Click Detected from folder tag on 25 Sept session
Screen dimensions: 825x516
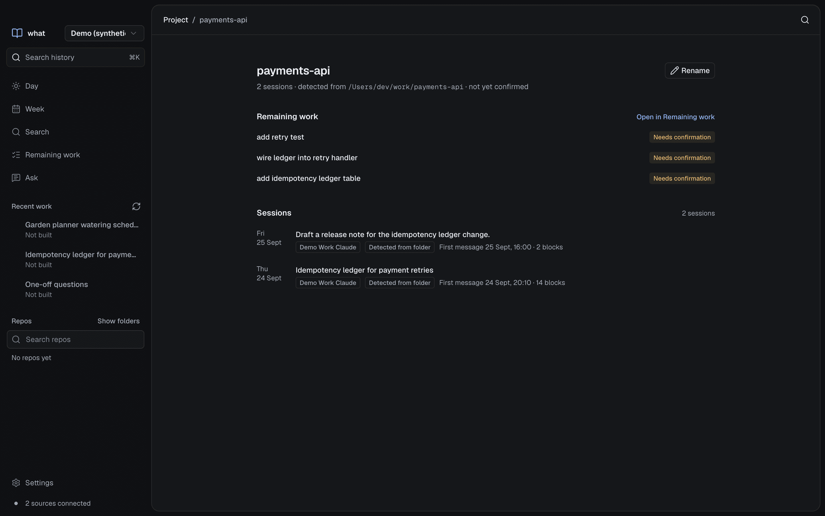400,247
